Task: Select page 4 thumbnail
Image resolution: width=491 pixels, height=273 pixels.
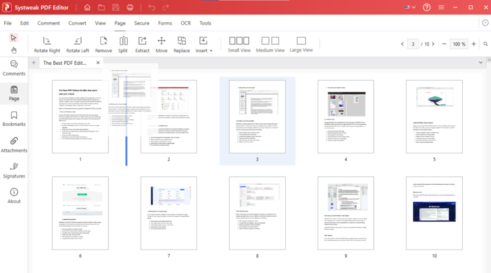Action: tap(346, 117)
